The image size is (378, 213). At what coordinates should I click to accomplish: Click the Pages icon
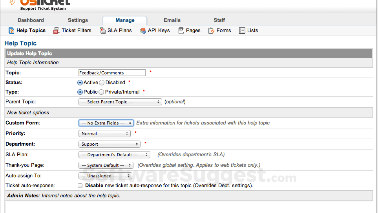(x=181, y=31)
